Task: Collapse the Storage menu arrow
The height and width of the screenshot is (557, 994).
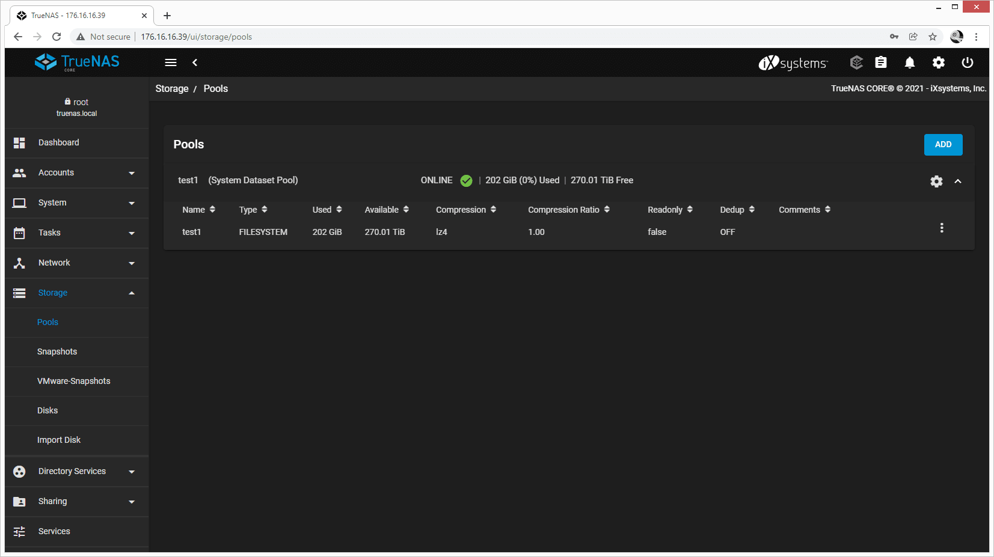Action: point(132,293)
